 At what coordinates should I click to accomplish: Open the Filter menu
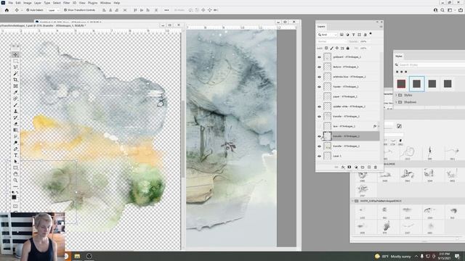(x=66, y=3)
